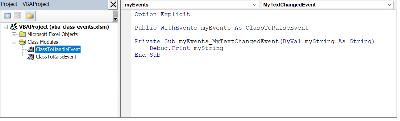Click the View Object icon
The width and height of the screenshot is (400, 121).
[x=18, y=15]
